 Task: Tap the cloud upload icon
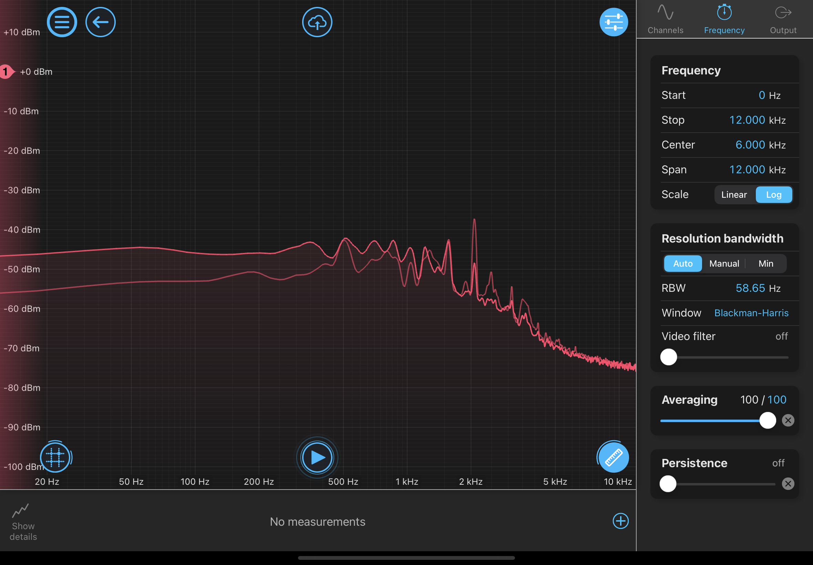317,22
